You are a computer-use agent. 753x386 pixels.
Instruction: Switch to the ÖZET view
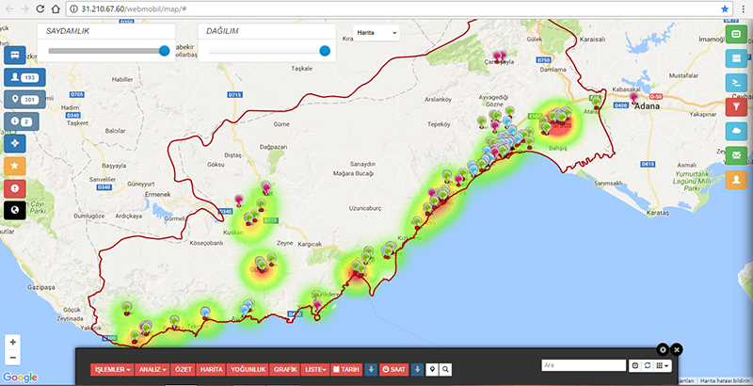[x=183, y=369]
